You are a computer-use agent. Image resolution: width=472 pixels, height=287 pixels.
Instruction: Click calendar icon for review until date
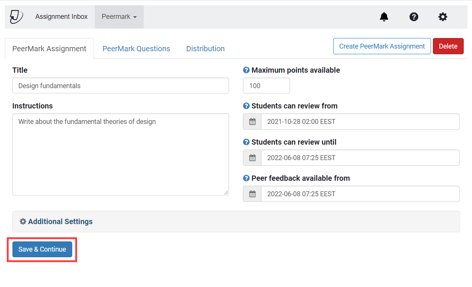252,158
